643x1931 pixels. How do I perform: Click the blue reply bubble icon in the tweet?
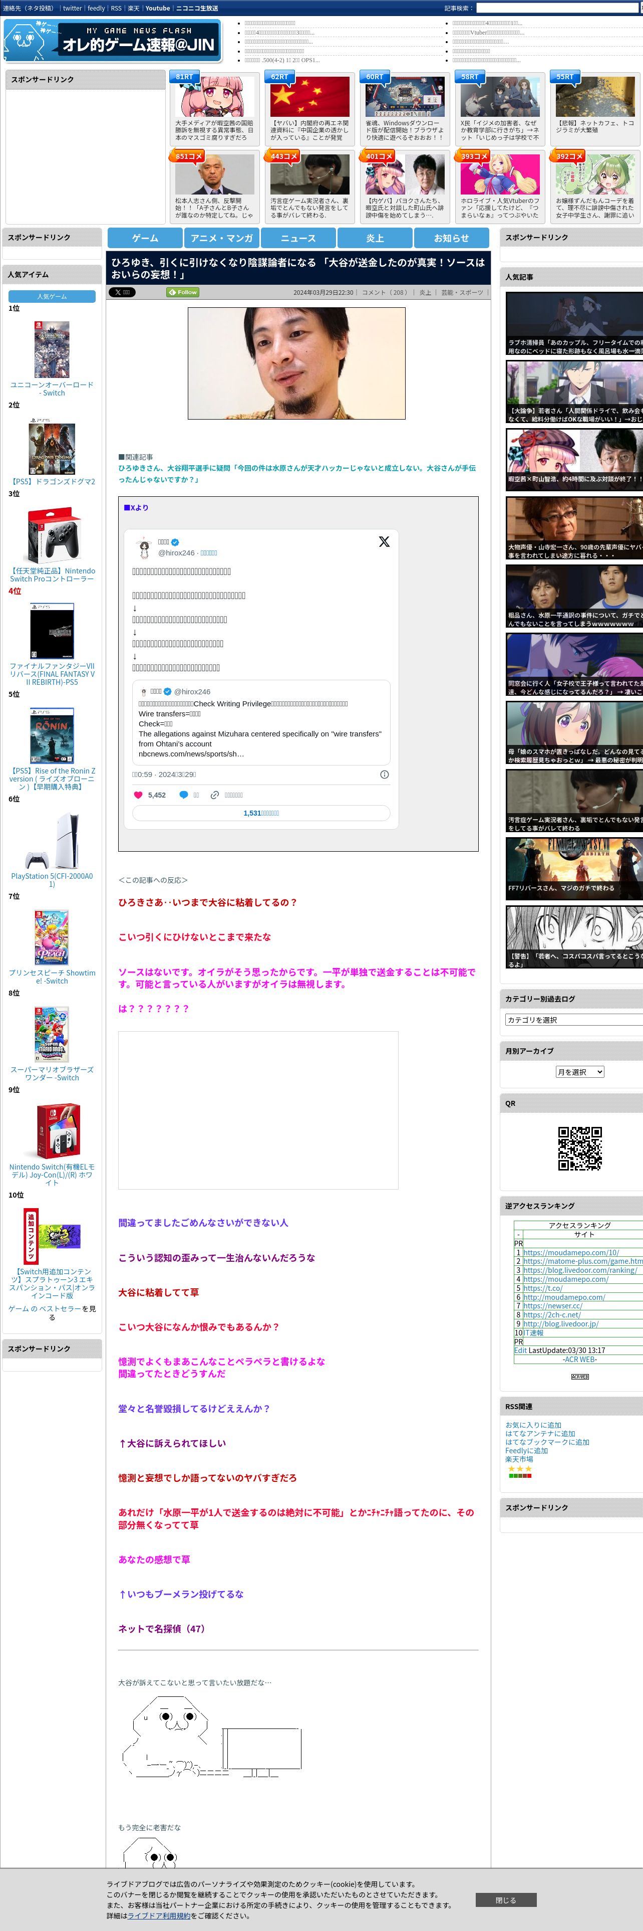click(183, 795)
